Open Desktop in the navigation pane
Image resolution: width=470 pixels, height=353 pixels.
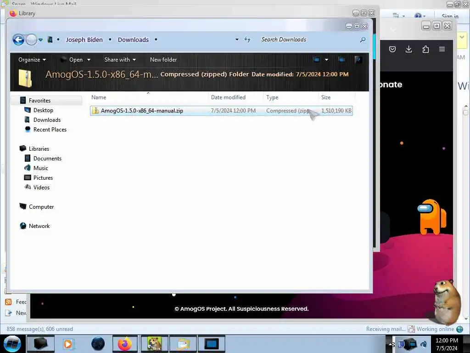point(43,110)
